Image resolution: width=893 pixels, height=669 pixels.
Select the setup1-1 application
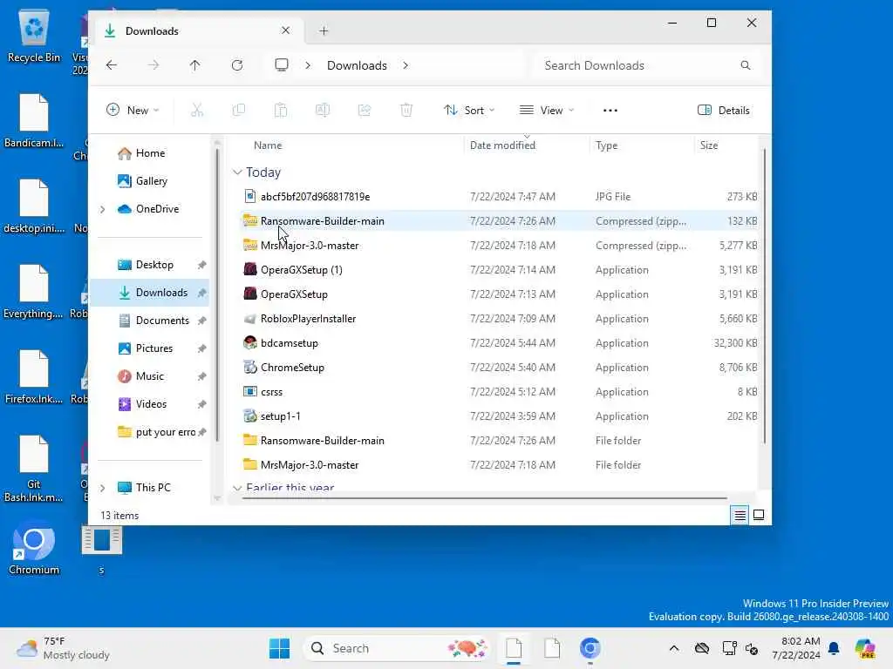[x=280, y=416]
